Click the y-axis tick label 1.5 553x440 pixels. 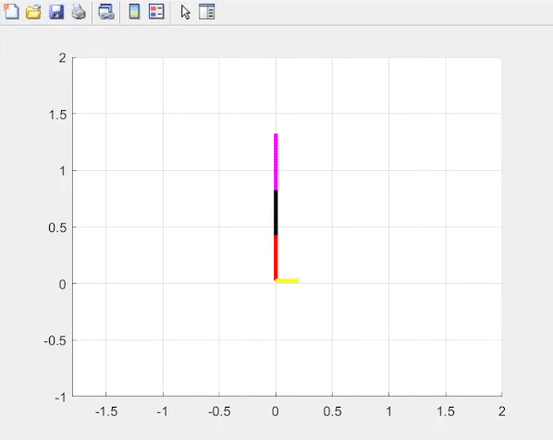[58, 115]
